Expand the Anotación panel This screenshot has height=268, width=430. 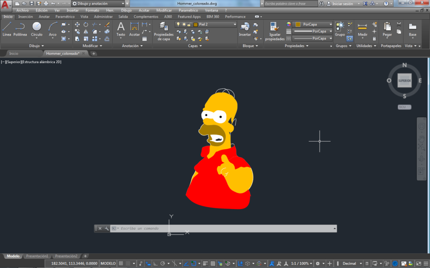pos(132,46)
